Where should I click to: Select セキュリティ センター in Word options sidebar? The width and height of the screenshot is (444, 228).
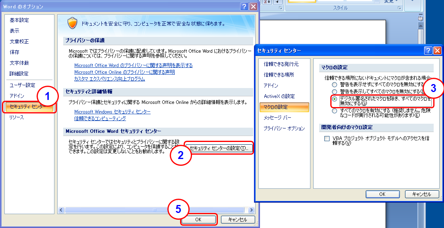pyautogui.click(x=29, y=107)
